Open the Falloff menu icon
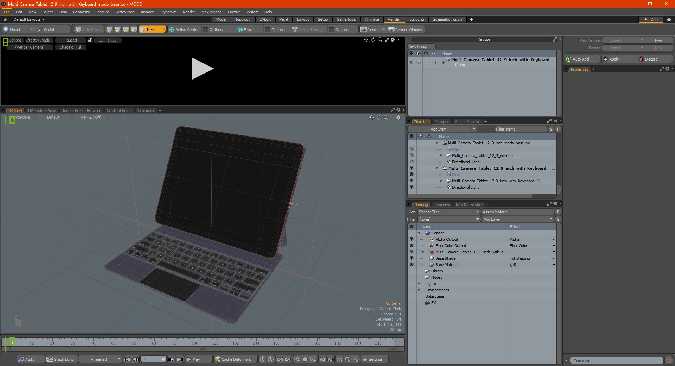 pyautogui.click(x=240, y=30)
